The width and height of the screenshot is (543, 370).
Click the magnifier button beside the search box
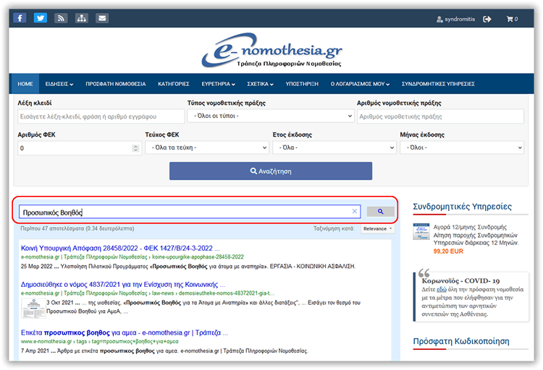point(380,212)
